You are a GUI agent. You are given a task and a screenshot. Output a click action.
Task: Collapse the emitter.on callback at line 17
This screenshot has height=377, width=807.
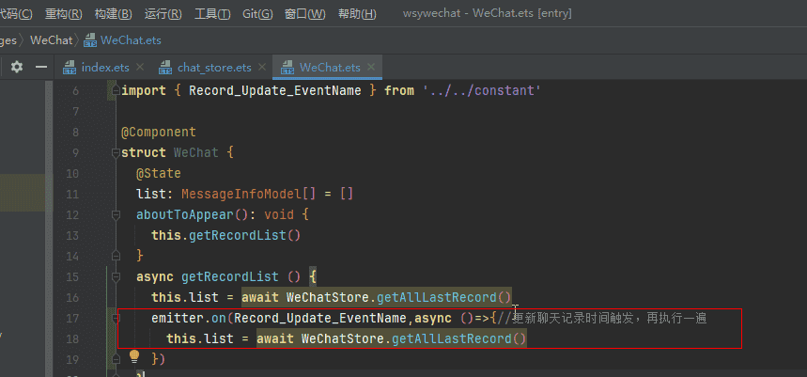click(115, 318)
